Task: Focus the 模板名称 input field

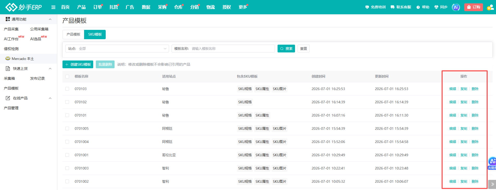Action: tap(223, 49)
